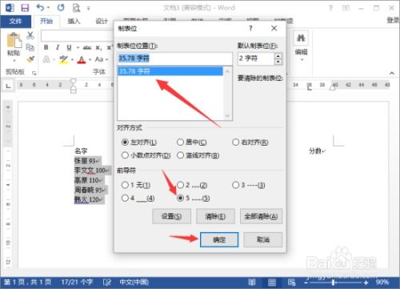This screenshot has height=289, width=400.
Task: Click tab stop list scrollbar down arrow
Action: tap(227, 116)
